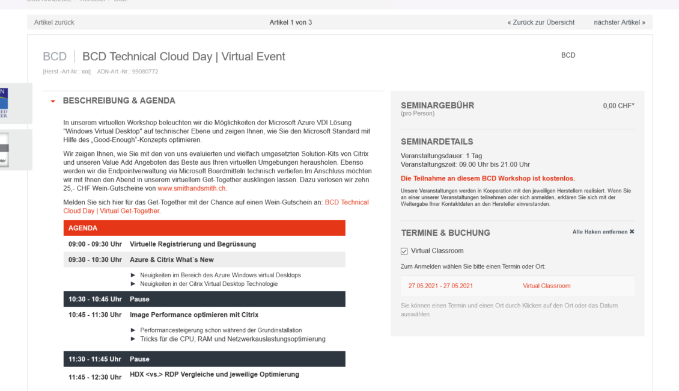Click the '0,00 CHF*' seminar fee value
The width and height of the screenshot is (679, 391).
coord(618,106)
